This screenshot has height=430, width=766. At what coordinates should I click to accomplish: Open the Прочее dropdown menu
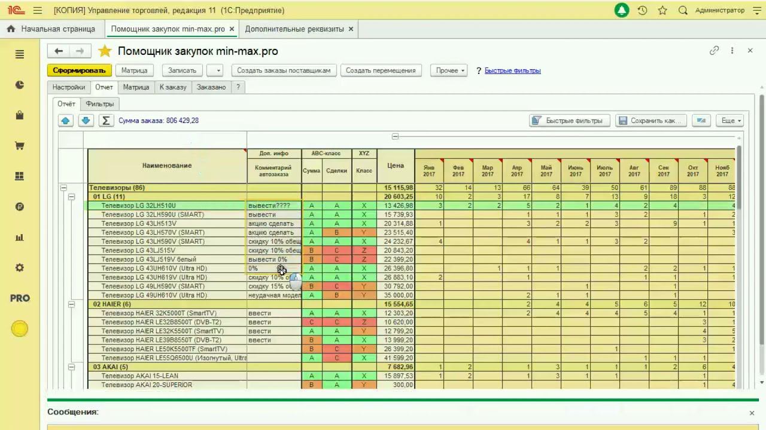450,70
